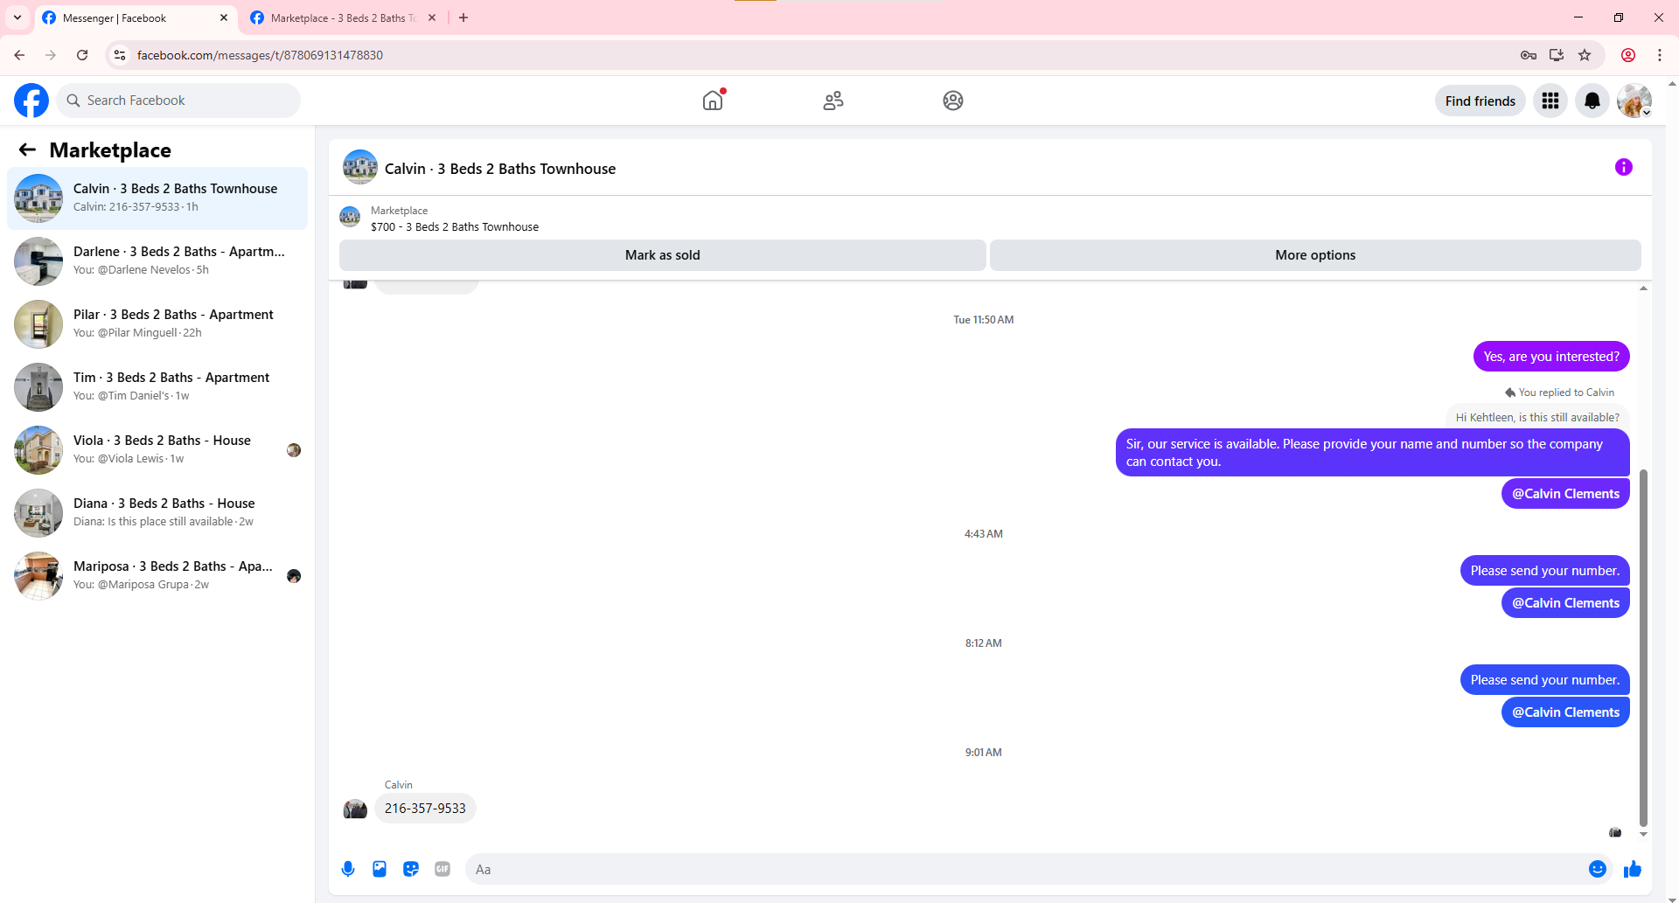
Task: Open the Calvin townhouse conversation
Action: (x=157, y=198)
